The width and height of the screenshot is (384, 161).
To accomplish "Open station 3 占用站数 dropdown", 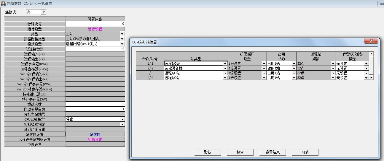I will (294, 73).
